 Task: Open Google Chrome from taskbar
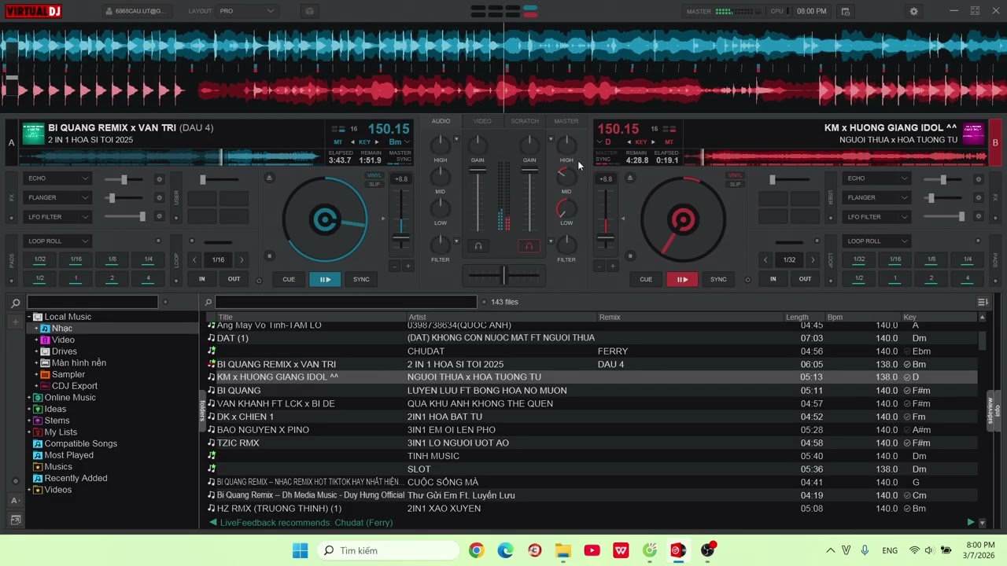476,550
